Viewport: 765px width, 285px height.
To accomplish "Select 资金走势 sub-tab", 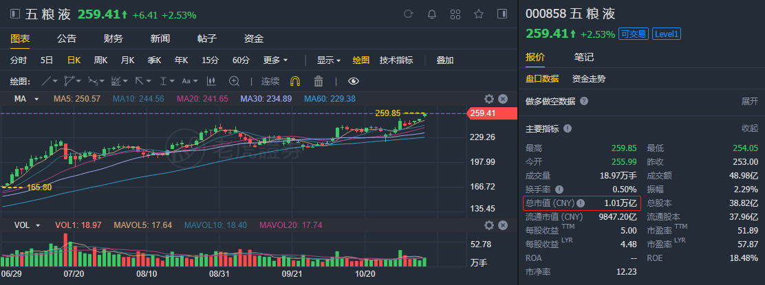I will coord(589,78).
